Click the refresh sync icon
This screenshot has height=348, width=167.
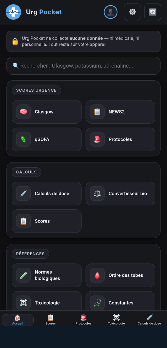click(x=153, y=12)
